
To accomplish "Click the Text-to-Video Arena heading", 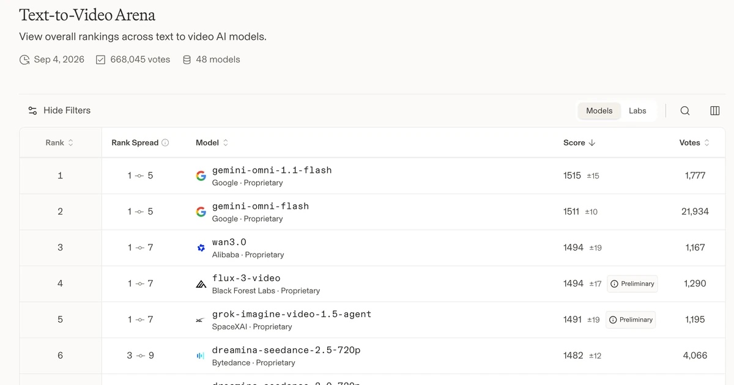I will (x=87, y=15).
